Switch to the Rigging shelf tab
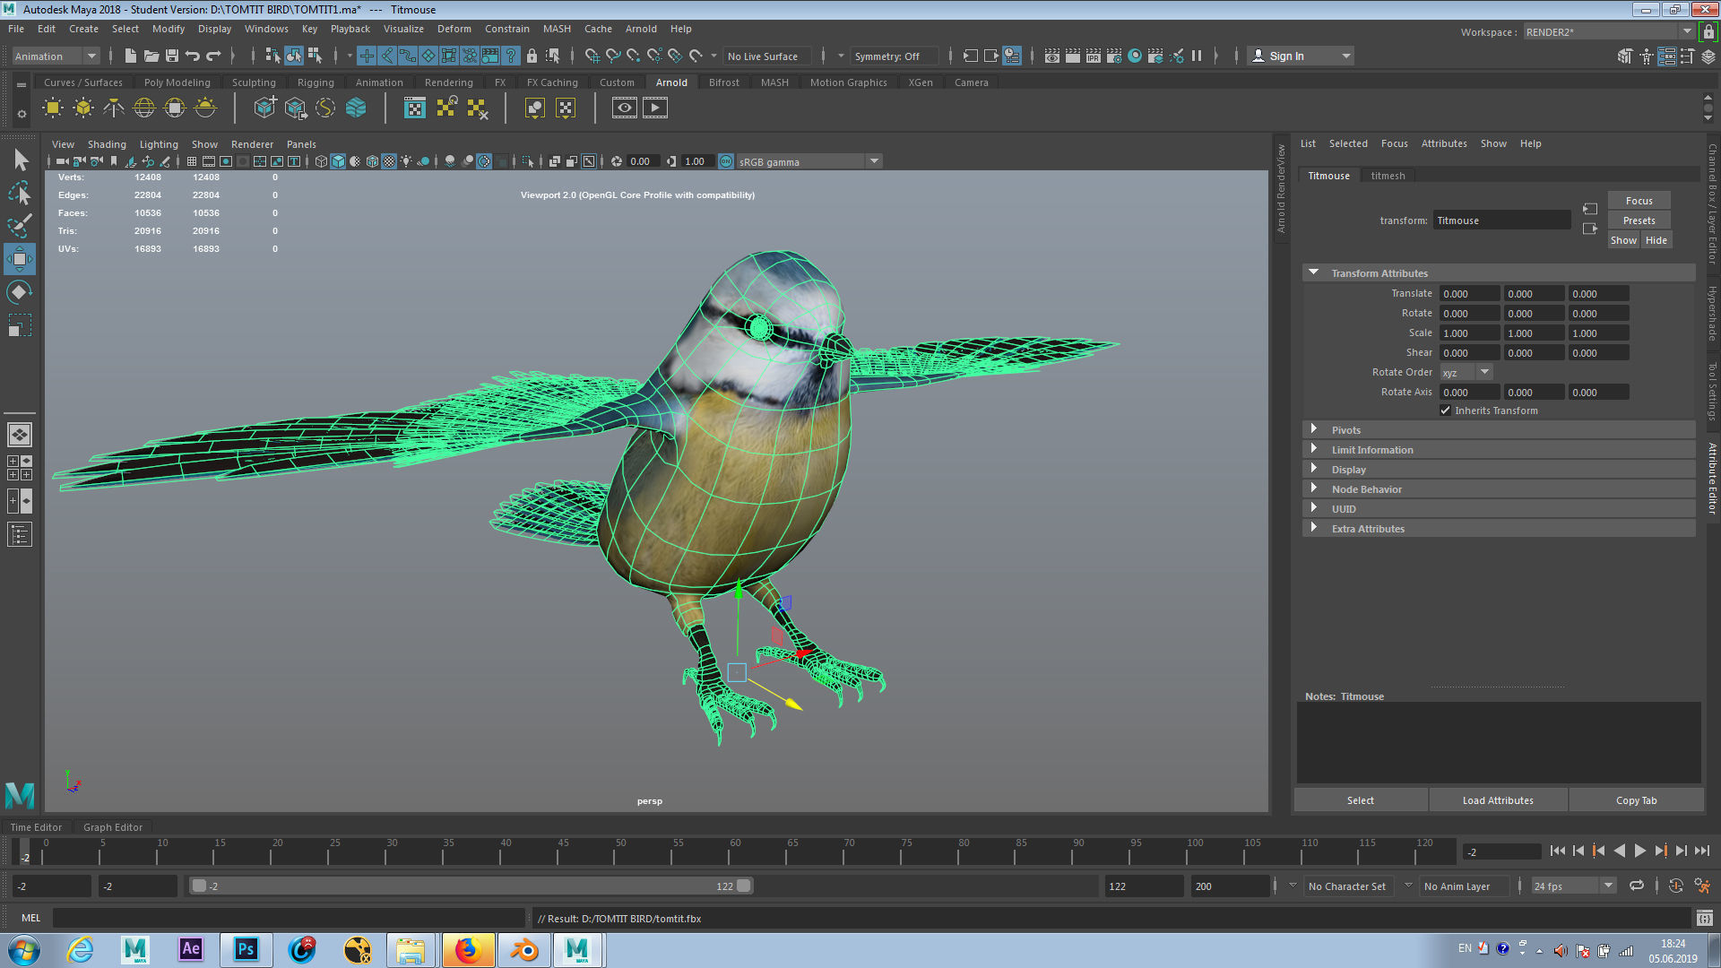Screen dimensions: 1721x968 pyautogui.click(x=316, y=82)
